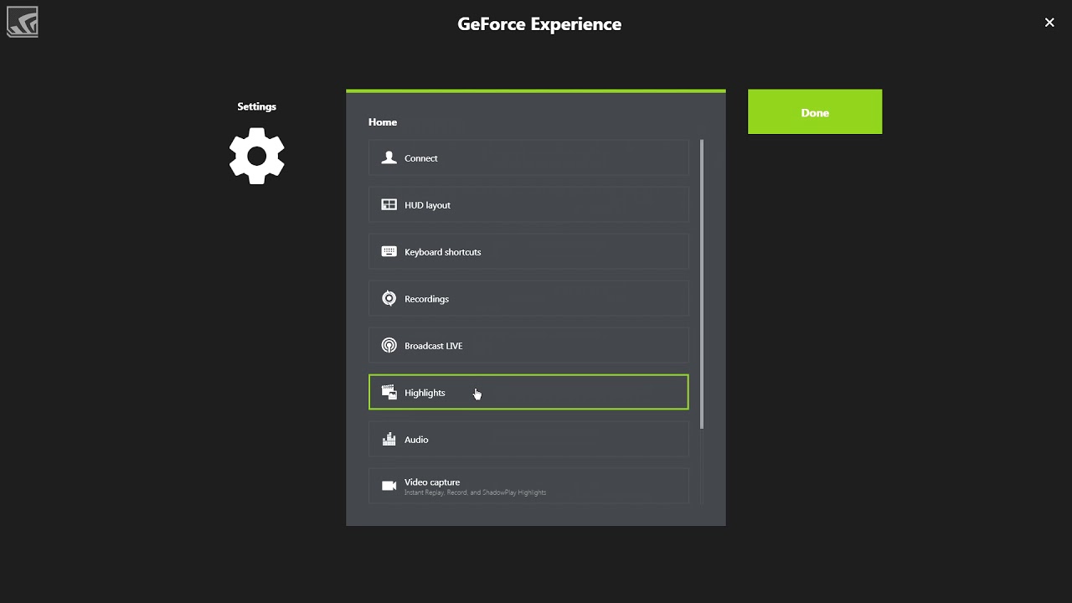
Task: Select Broadcast LIVE menu item
Action: (528, 346)
